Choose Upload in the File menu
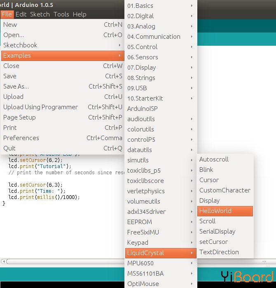 [x=63, y=97]
